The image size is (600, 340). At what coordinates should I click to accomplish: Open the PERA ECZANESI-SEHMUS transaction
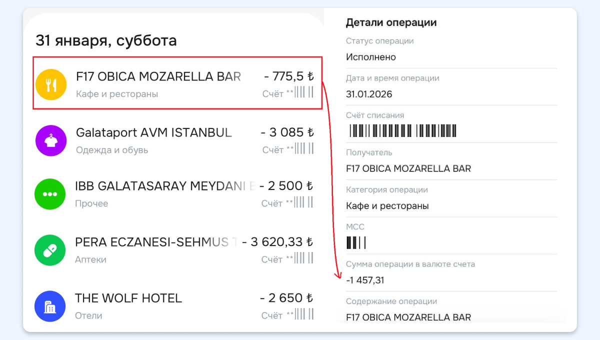(x=156, y=242)
